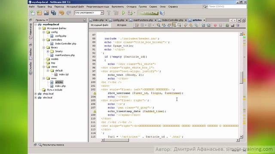
Task: Focus the Поиск quick search field
Action: tap(227, 6)
